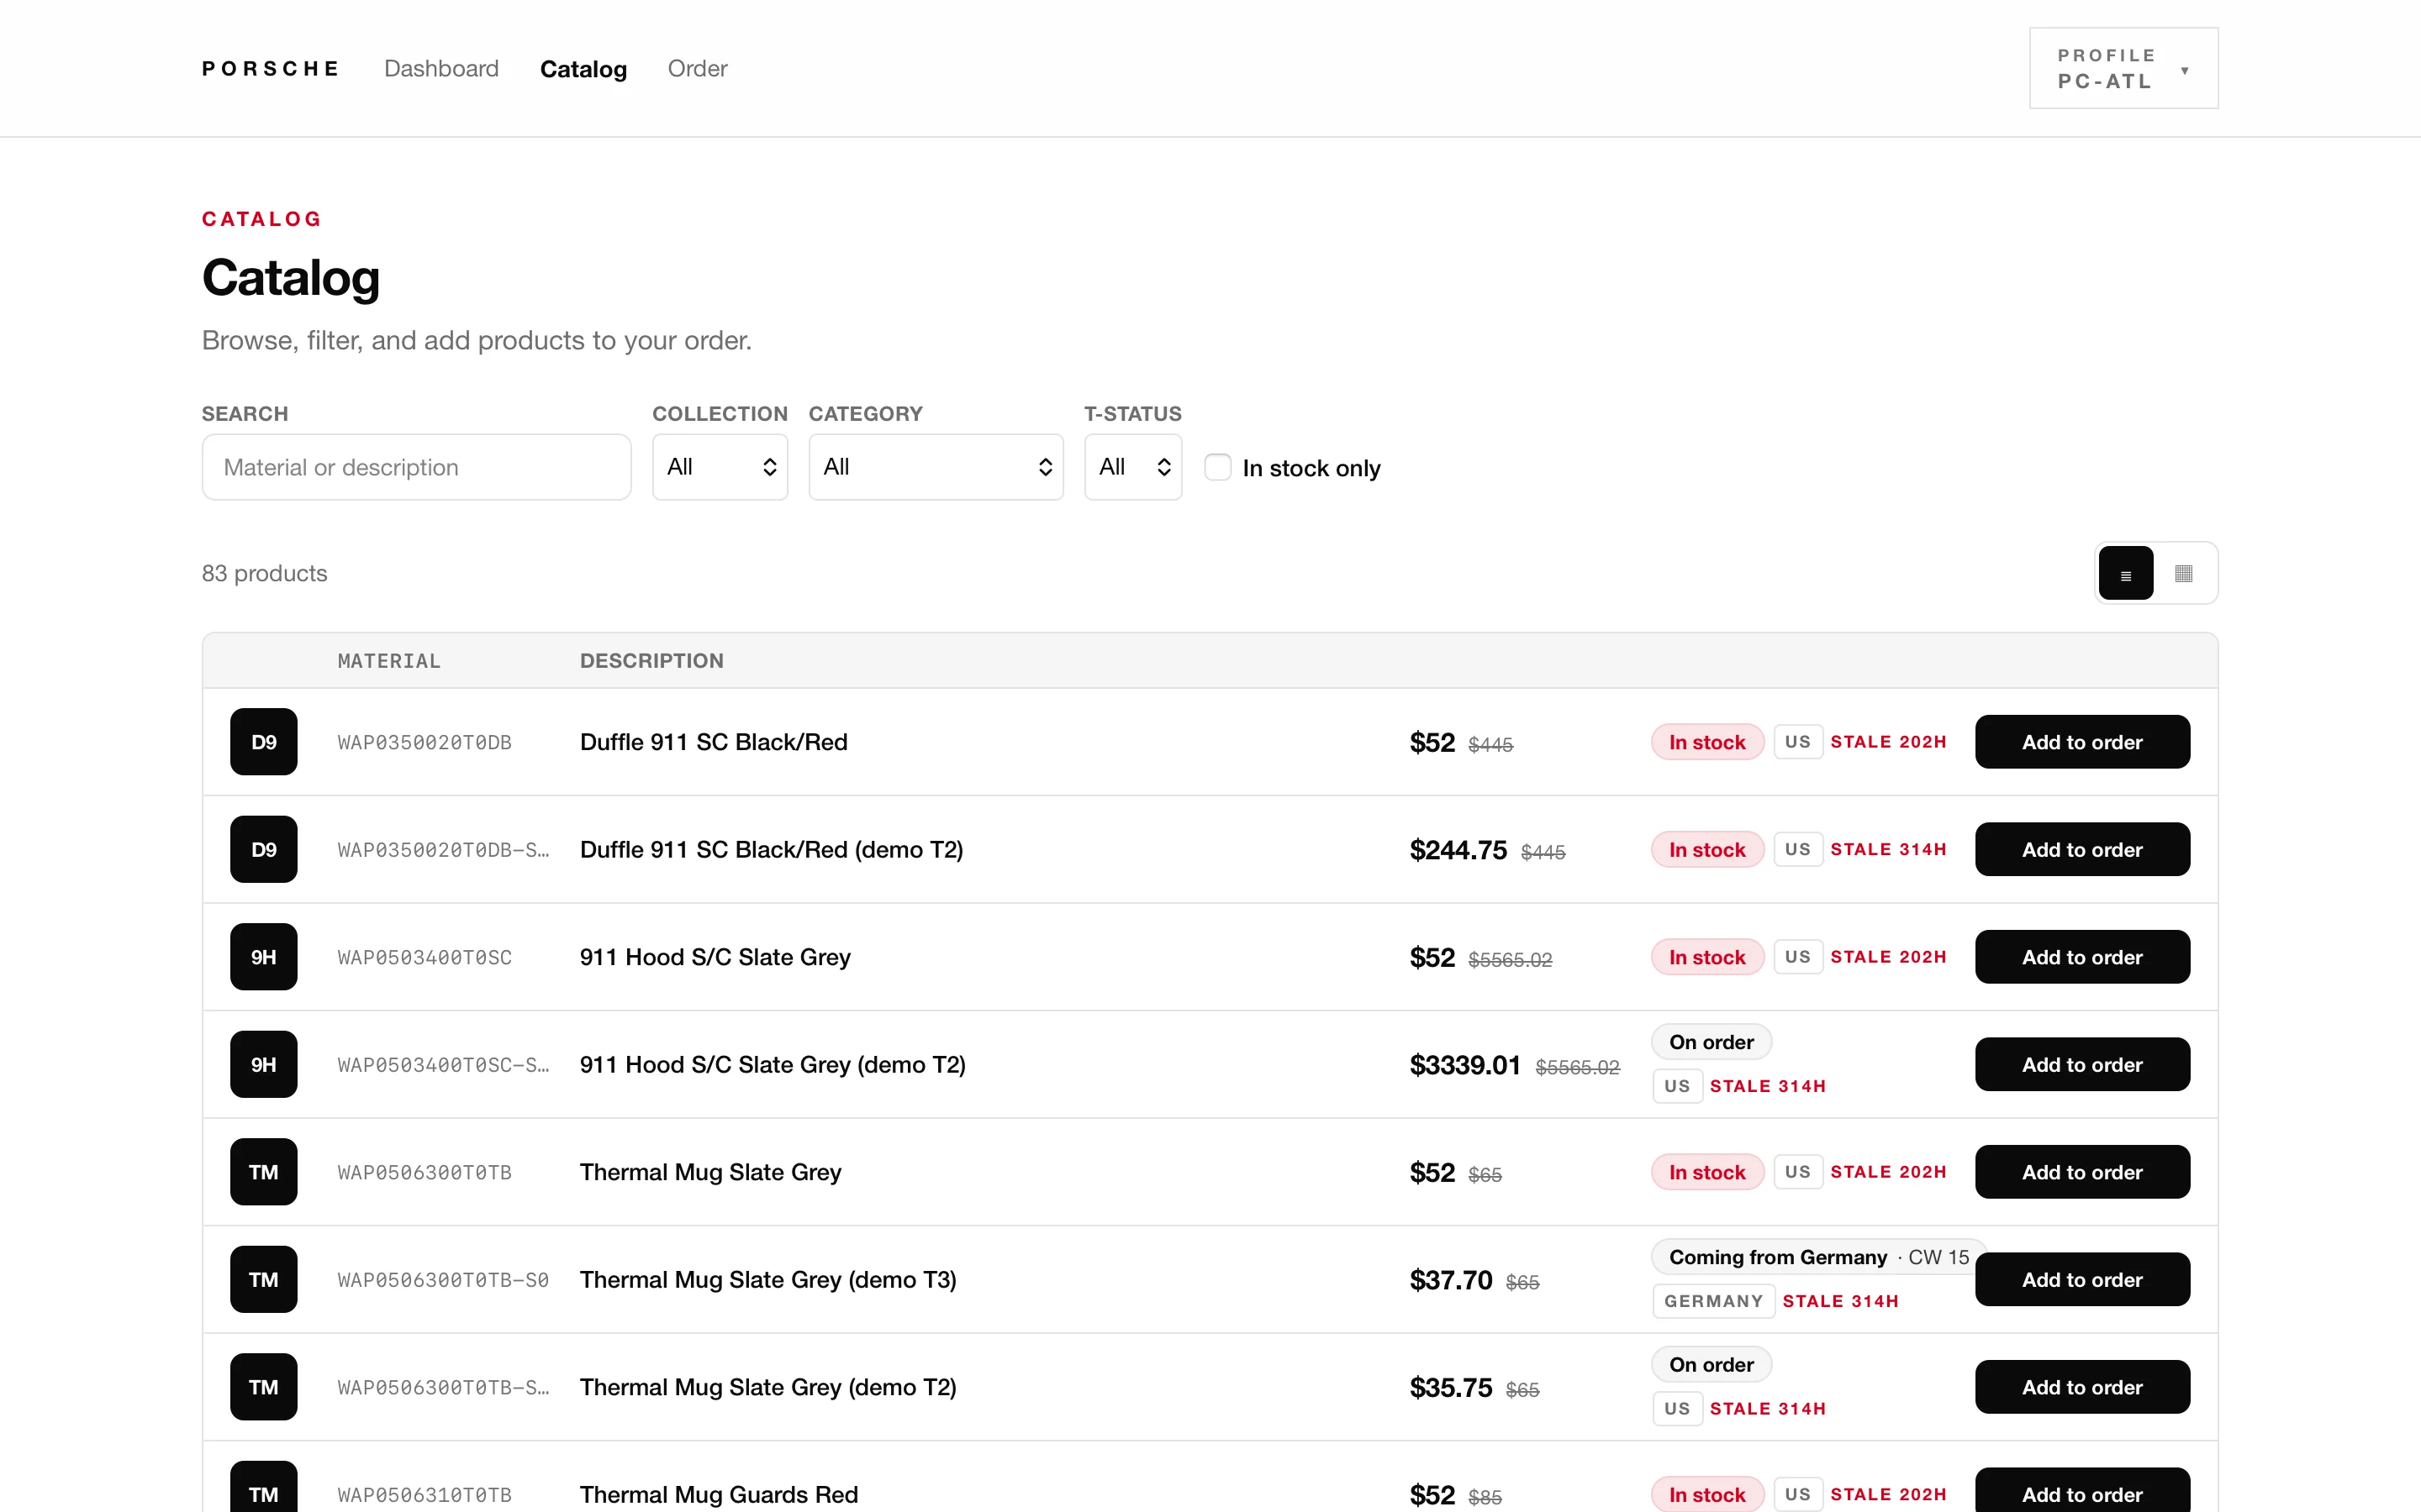This screenshot has height=1512, width=2421.
Task: Click 9H badge of 911 Hood Slate Grey
Action: [x=264, y=957]
